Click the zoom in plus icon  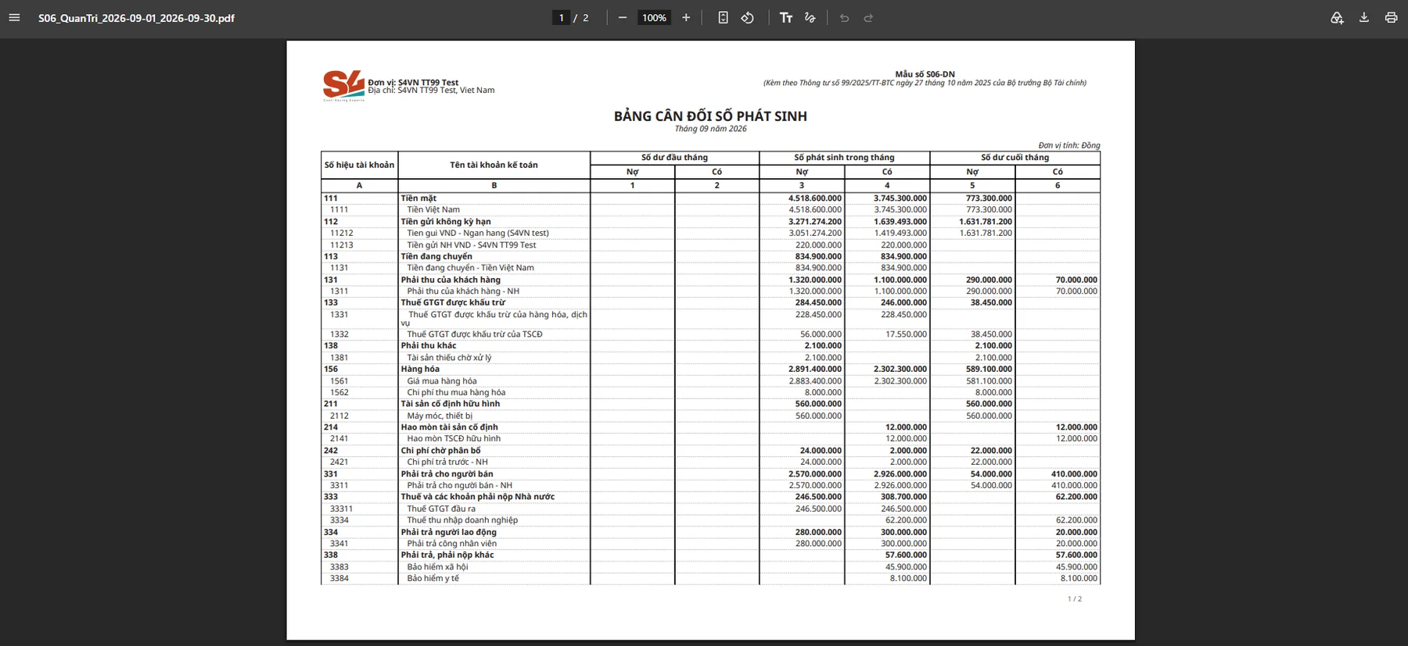pos(686,18)
